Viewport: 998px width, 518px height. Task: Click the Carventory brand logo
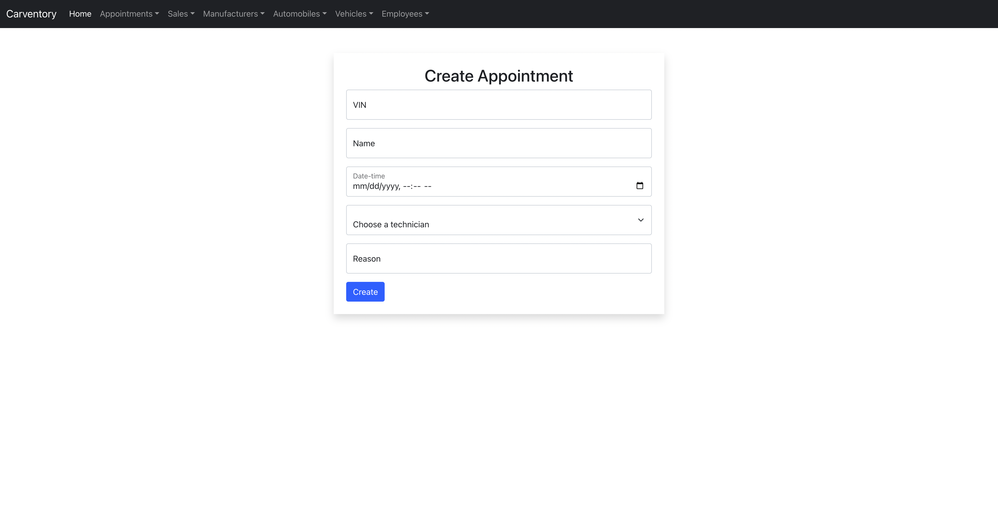31,14
